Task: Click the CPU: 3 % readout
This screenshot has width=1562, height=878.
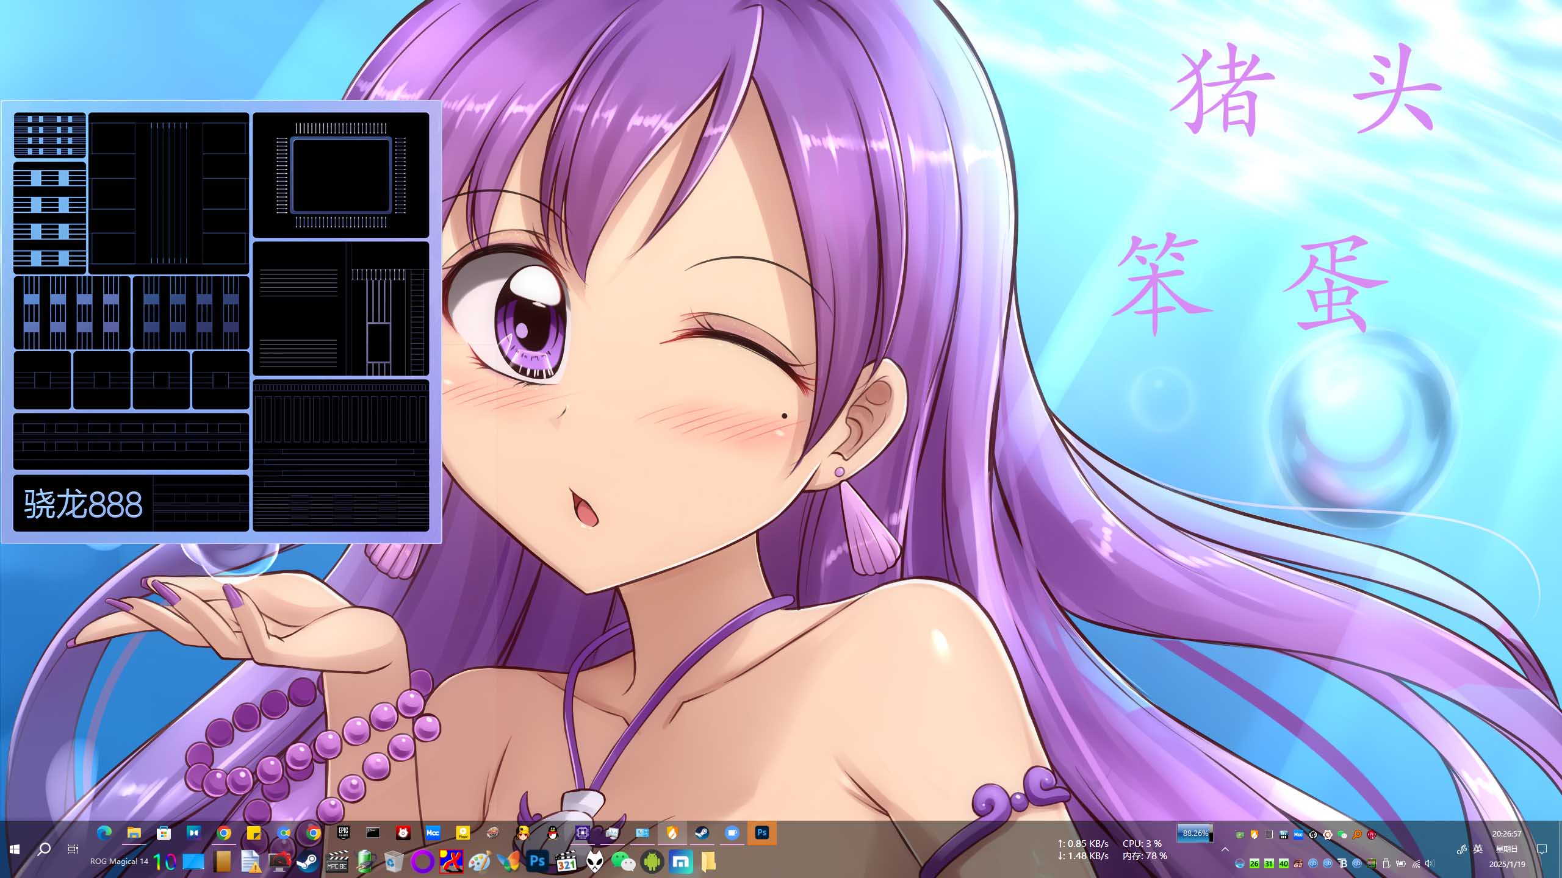Action: click(x=1142, y=843)
